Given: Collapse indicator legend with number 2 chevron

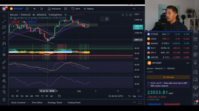Looking at the screenshot, I should (x=12, y=26).
